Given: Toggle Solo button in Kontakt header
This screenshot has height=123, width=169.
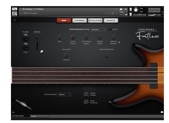Looking at the screenshot, I should pyautogui.click(x=131, y=9).
